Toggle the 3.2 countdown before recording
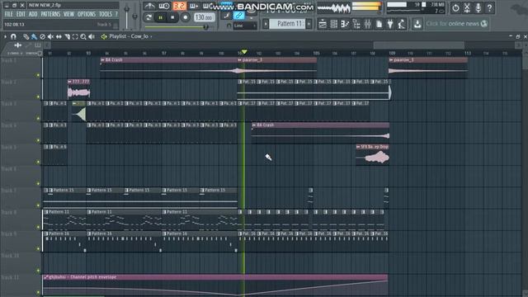 180,6
